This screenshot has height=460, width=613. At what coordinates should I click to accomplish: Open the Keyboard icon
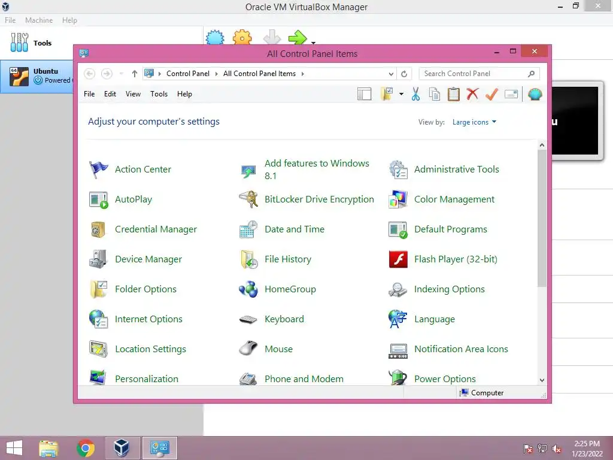point(248,319)
